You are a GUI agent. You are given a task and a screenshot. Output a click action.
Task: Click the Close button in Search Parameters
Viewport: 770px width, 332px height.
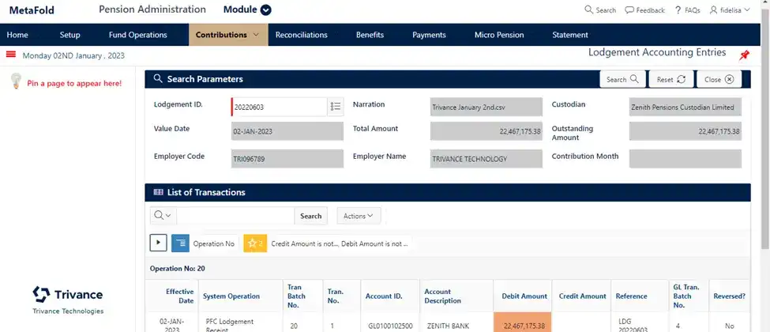719,79
